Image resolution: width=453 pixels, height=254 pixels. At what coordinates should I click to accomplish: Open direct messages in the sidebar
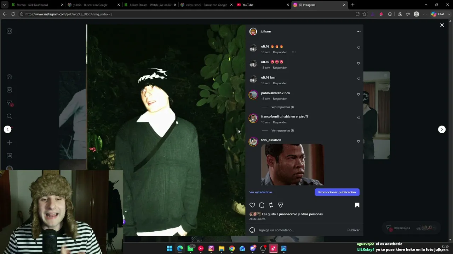tap(10, 103)
